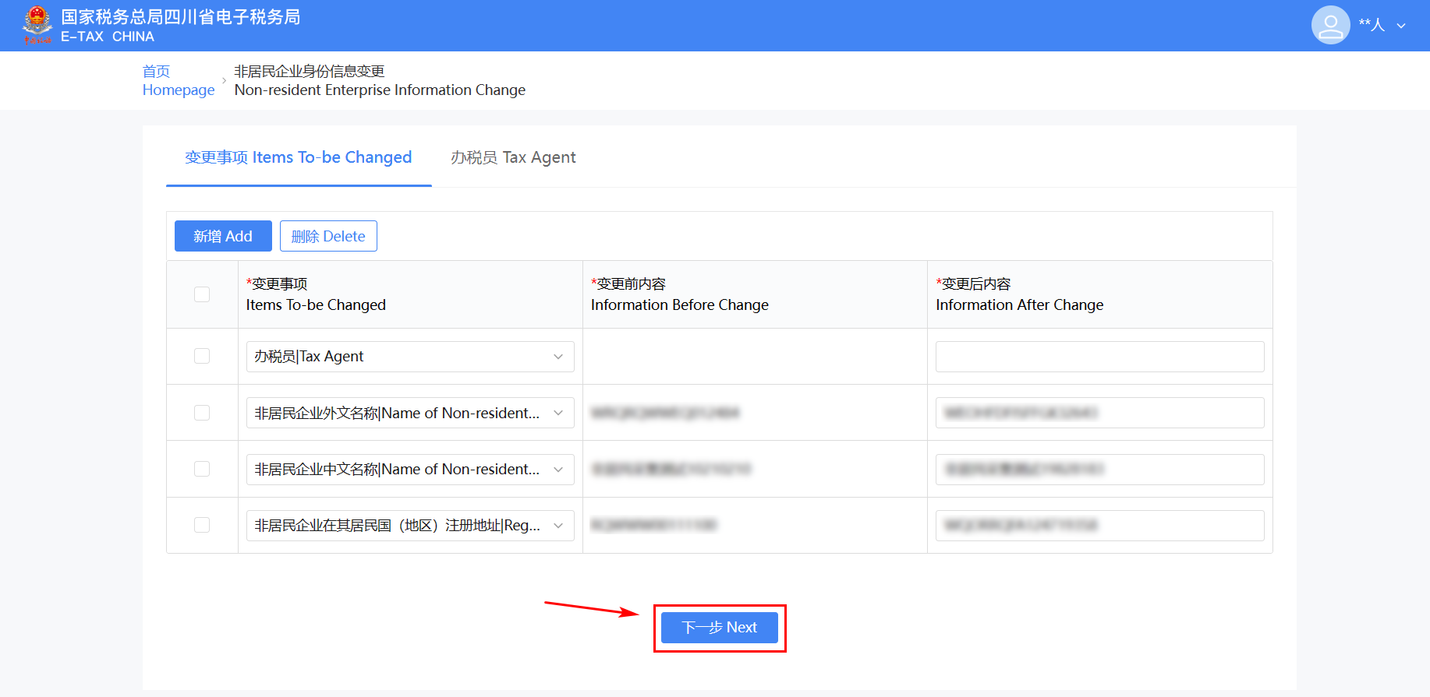The height and width of the screenshot is (697, 1430).
Task: Check the Tax Agent row checkbox
Action: point(202,356)
